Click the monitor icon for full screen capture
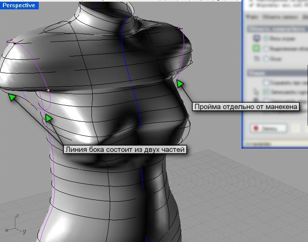This screenshot has height=242, width=308. pyautogui.click(x=257, y=38)
